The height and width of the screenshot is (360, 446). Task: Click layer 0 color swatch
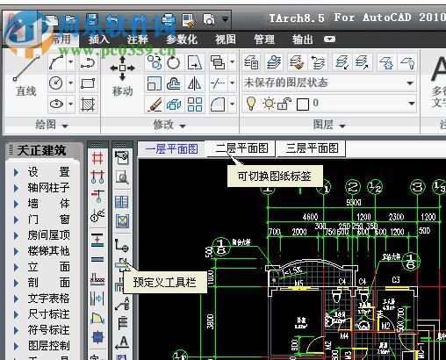click(303, 104)
